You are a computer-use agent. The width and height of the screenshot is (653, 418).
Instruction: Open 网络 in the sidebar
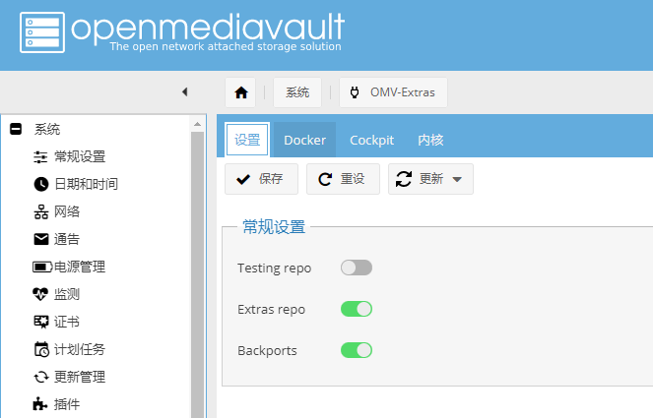tap(67, 211)
